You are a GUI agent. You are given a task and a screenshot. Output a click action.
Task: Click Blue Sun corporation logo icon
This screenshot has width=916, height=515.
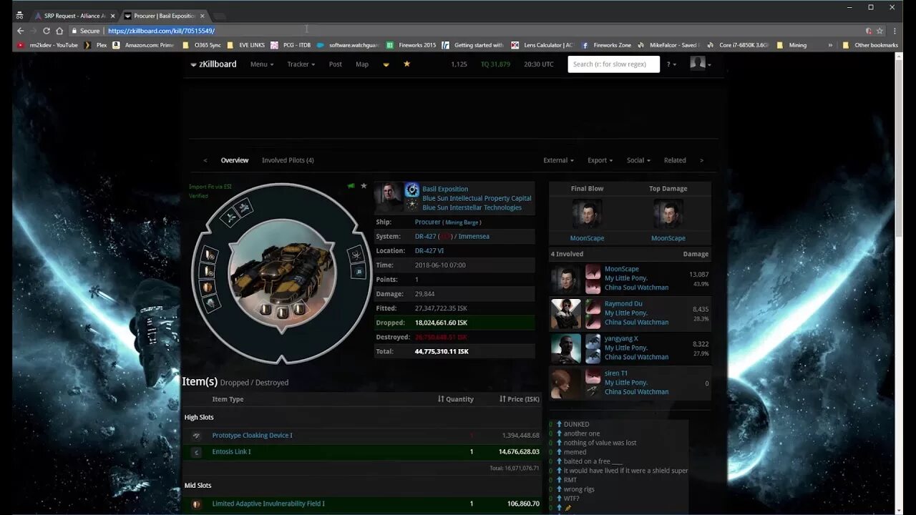pyautogui.click(x=411, y=190)
